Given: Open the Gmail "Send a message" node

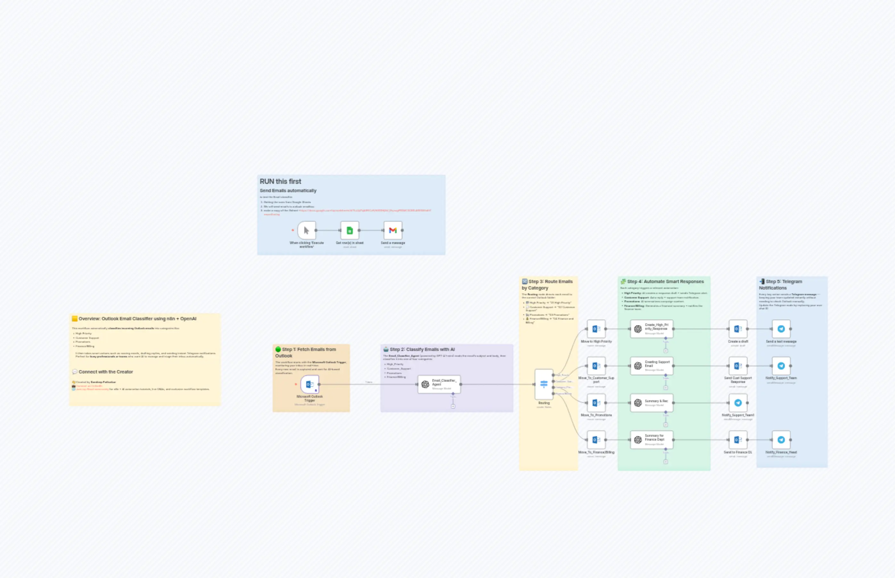Looking at the screenshot, I should (393, 230).
